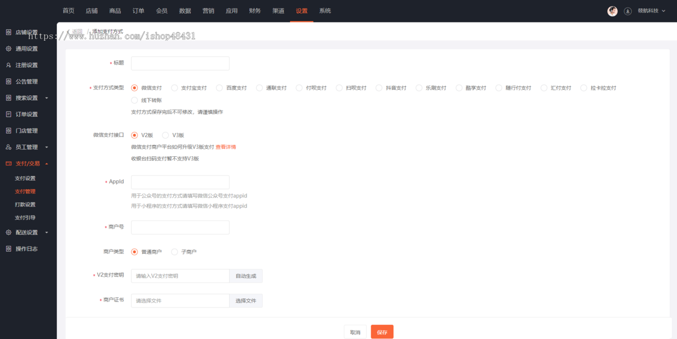This screenshot has height=339, width=677.
Task: Select 支付宝支付 payment type
Action: click(174, 88)
